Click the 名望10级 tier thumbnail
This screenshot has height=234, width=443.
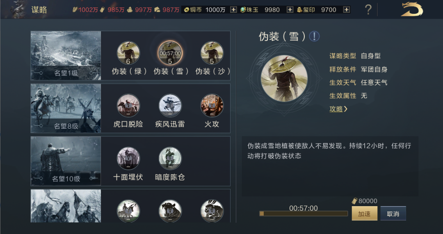[x=66, y=161]
